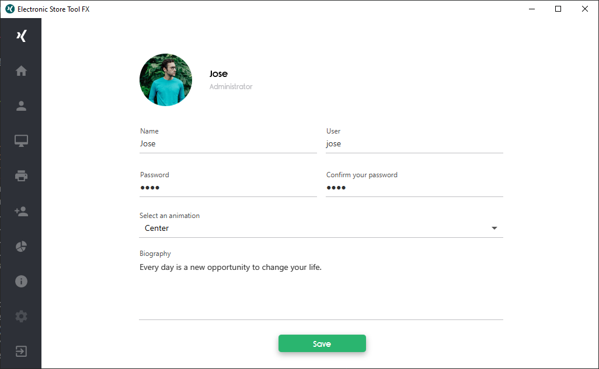Open the settings gear icon

21,317
